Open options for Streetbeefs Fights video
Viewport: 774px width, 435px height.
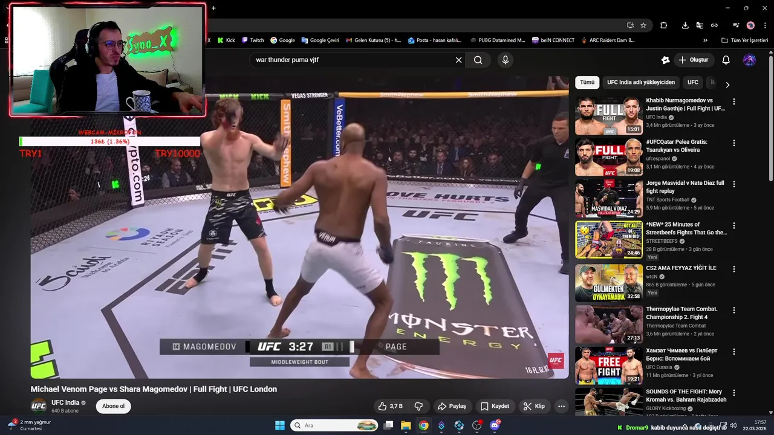734,225
